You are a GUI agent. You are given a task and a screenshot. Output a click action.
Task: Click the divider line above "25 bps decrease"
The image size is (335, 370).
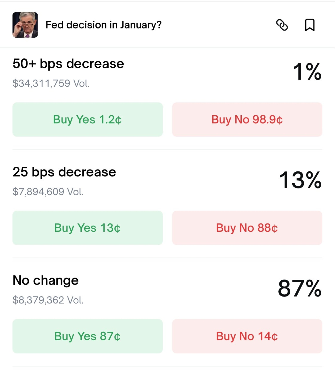coord(167,150)
